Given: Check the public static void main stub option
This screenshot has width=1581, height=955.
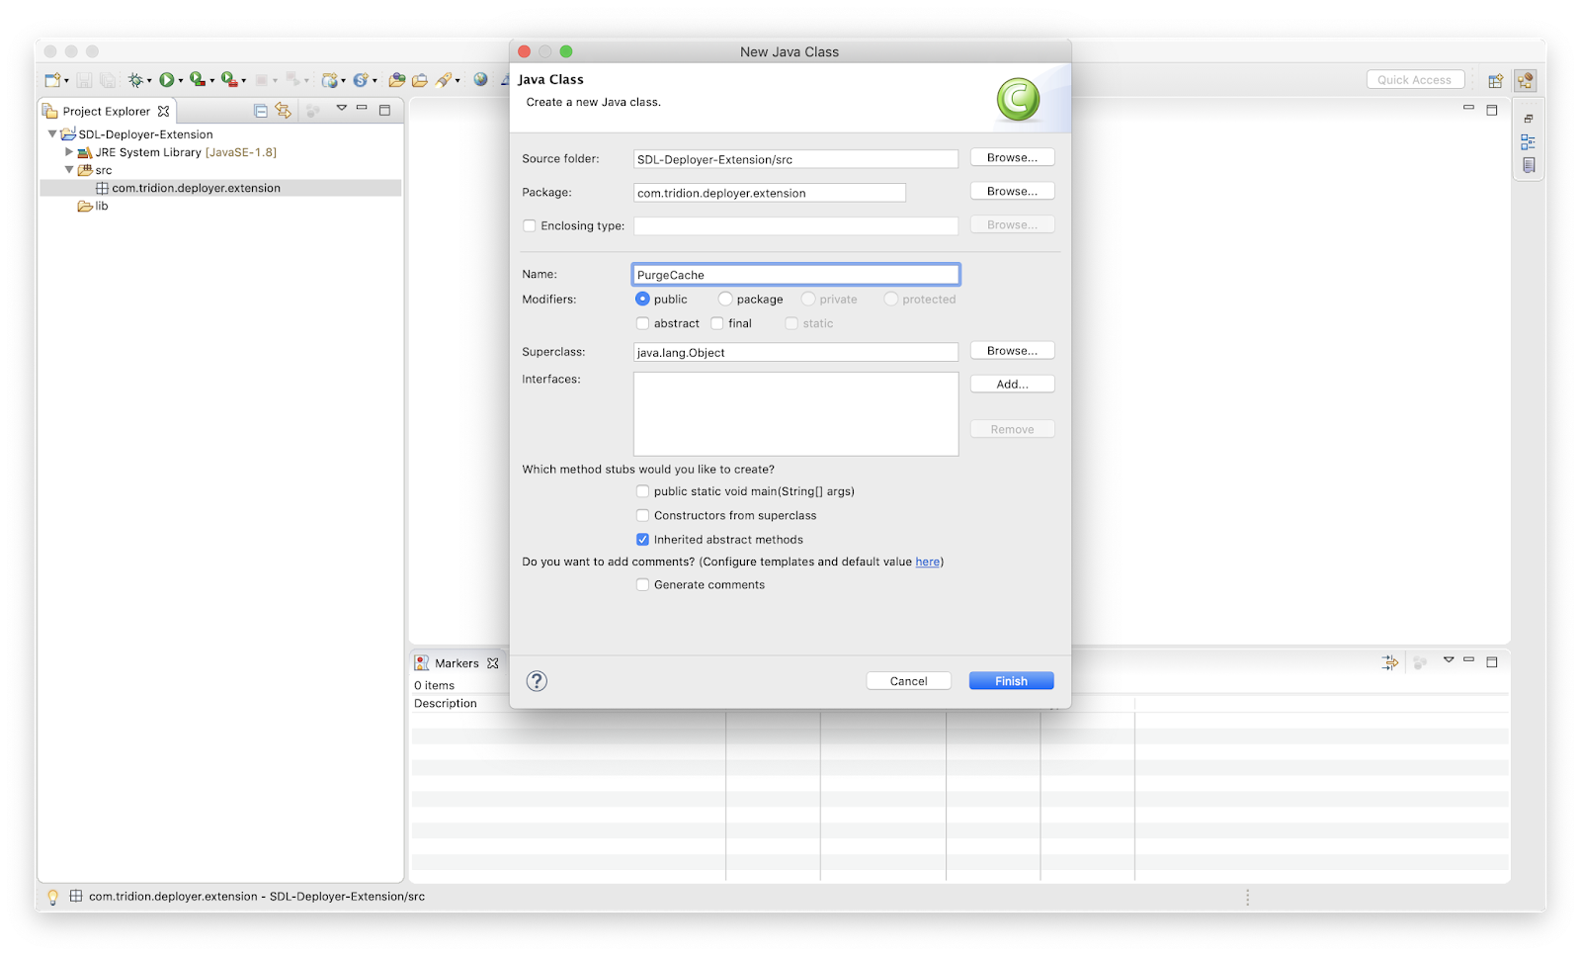Looking at the screenshot, I should click(643, 491).
